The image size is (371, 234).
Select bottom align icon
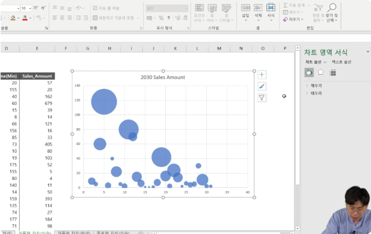[x=69, y=8]
